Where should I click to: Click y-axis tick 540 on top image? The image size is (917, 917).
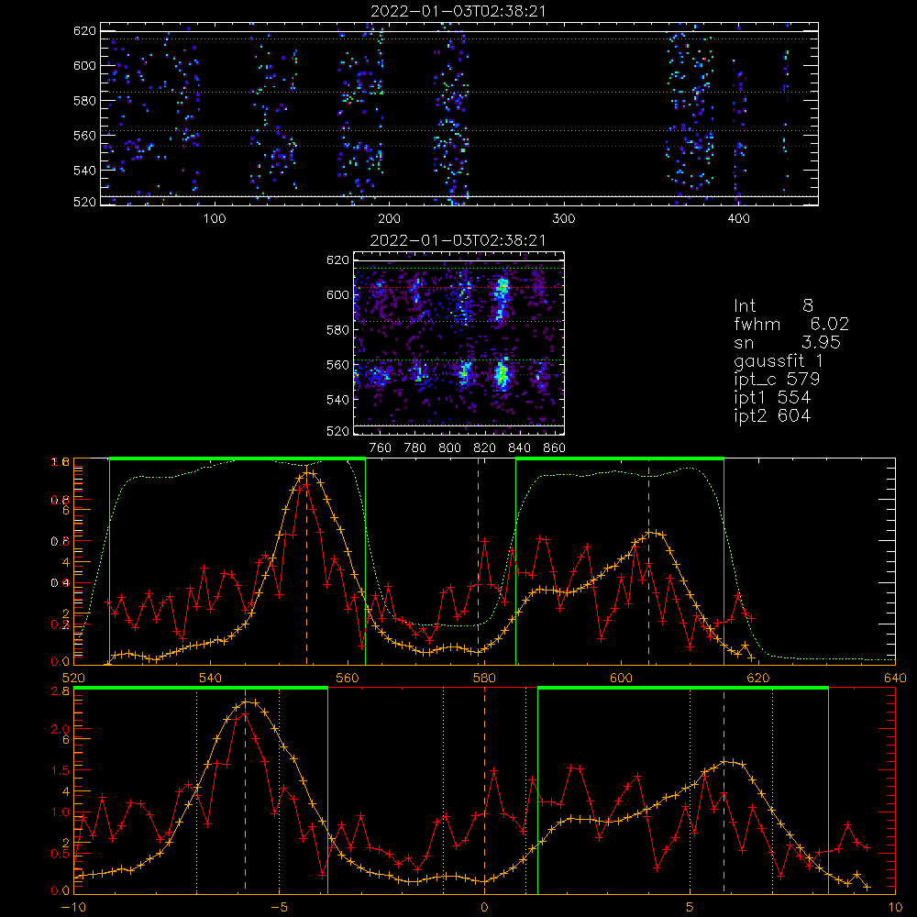84,171
